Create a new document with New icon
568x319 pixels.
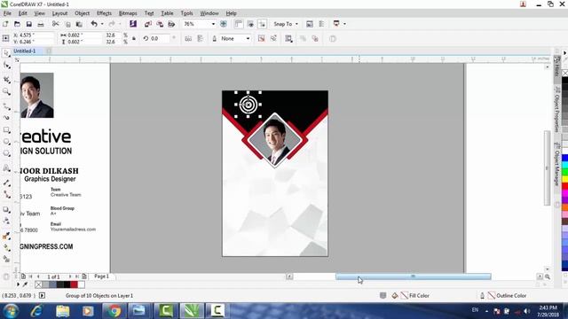[5, 24]
